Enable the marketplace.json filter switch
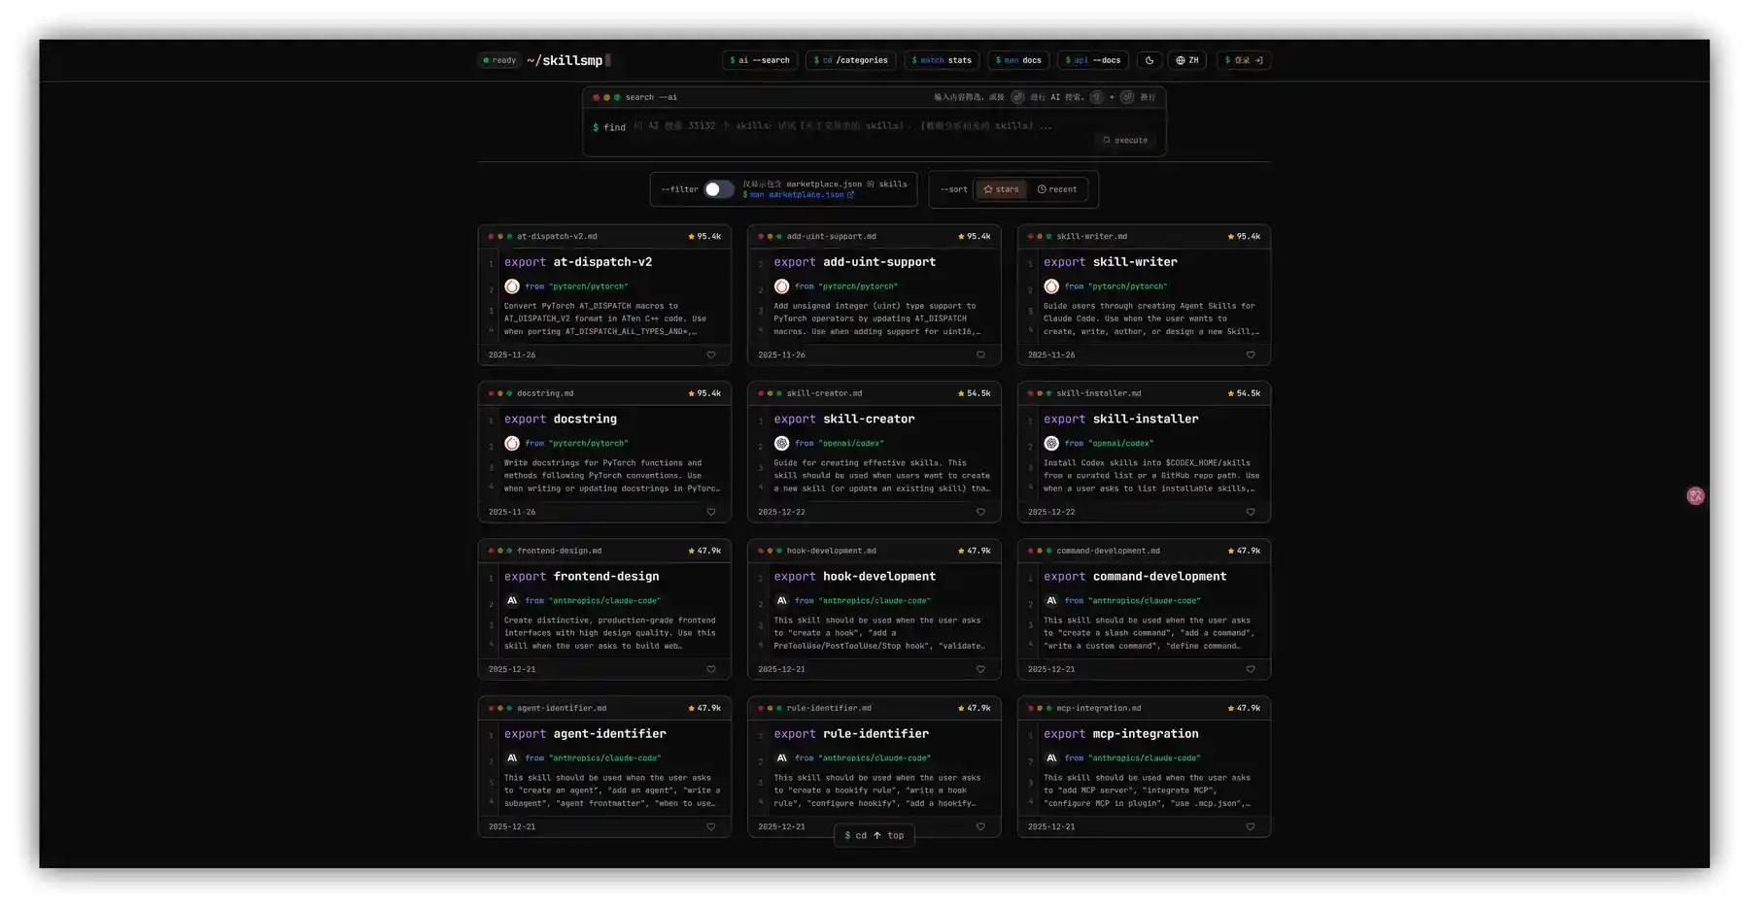This screenshot has height=907, width=1749. [x=719, y=189]
